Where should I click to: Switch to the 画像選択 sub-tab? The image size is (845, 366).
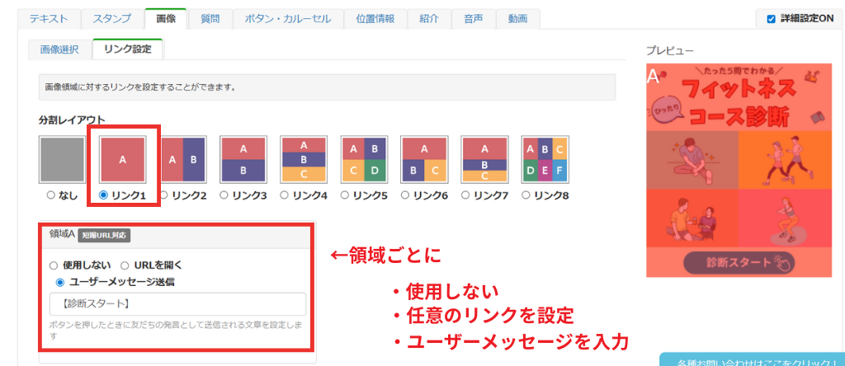pyautogui.click(x=59, y=49)
